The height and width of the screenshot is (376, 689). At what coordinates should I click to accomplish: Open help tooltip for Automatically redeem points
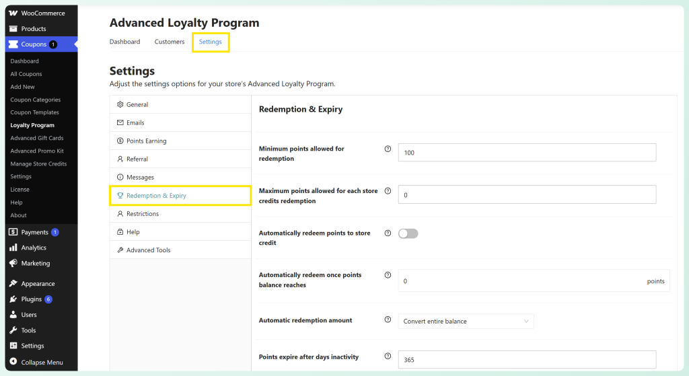388,233
